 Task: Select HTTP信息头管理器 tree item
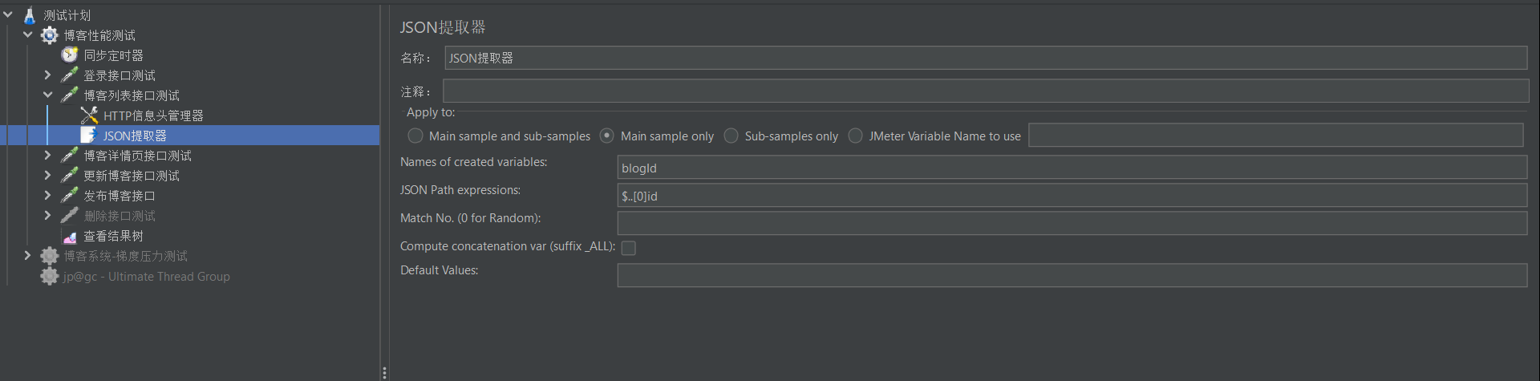click(153, 116)
